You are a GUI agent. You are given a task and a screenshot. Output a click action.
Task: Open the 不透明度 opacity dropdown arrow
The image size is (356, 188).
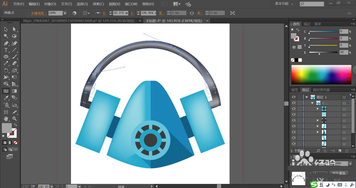[65, 13]
